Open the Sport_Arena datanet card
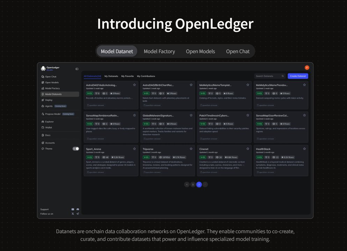The height and width of the screenshot is (251, 347). [111, 160]
